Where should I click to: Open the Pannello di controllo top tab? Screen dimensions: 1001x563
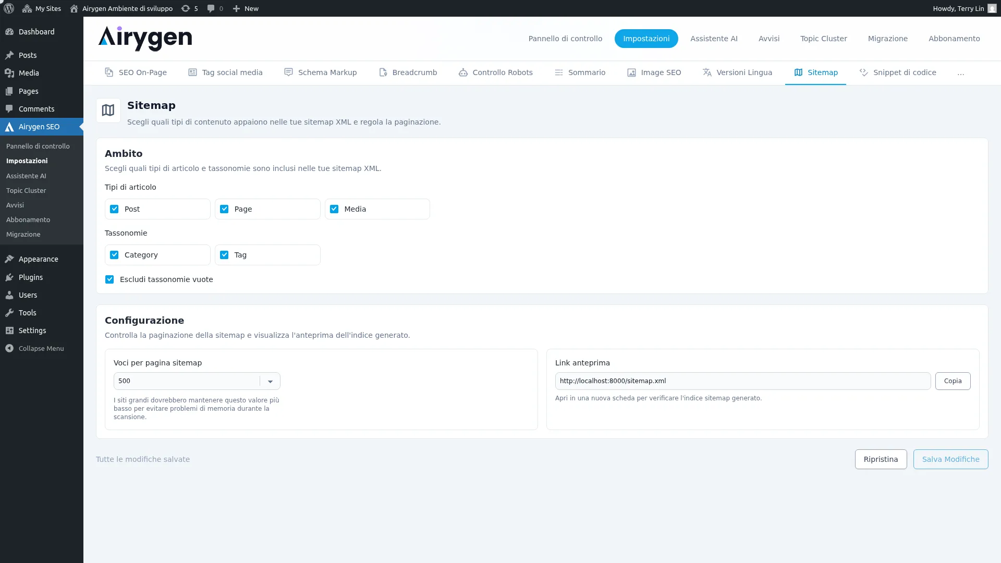(x=565, y=39)
